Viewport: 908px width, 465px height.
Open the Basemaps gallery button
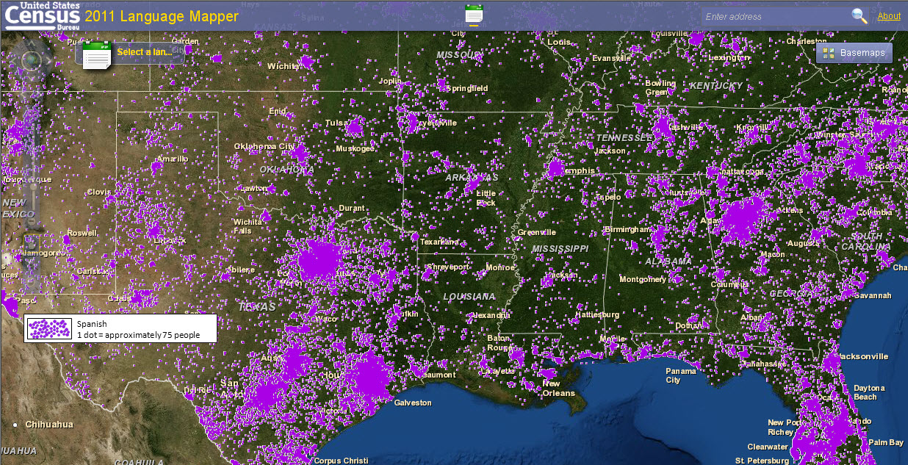(854, 53)
